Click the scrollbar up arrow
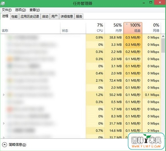Viewport: 166px width, 151px height. 163,36
